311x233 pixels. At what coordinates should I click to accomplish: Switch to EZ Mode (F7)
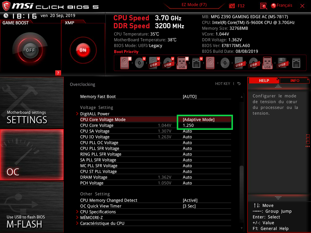click(194, 5)
